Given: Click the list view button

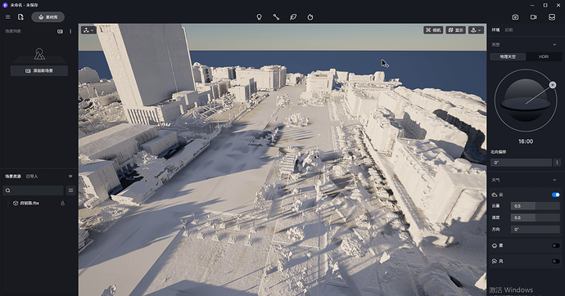Looking at the screenshot, I should pyautogui.click(x=70, y=191).
